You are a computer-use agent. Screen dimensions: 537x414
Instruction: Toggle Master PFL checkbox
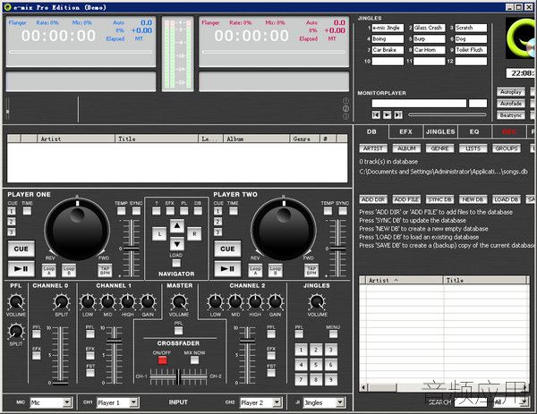coord(178,331)
